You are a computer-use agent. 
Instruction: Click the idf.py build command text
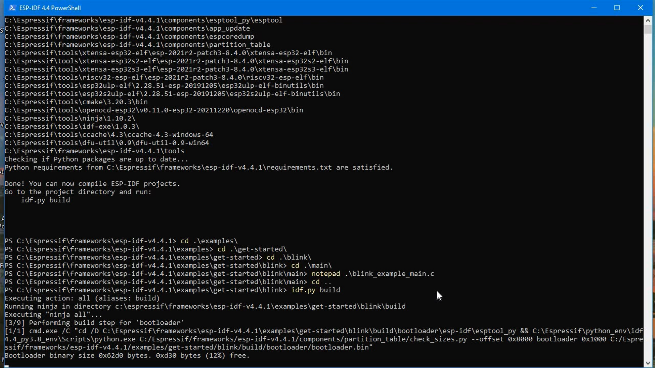(x=315, y=290)
